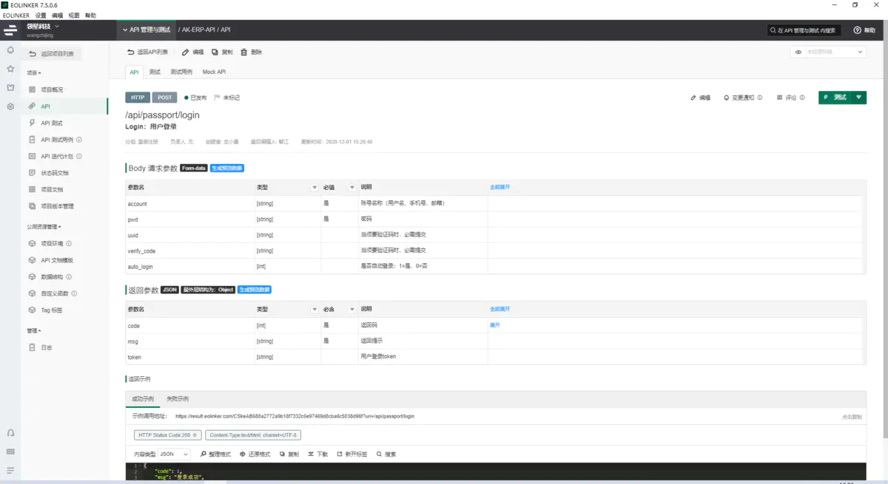Click the pencil 编辑 toolbar button
Screen dimensions: 888x484
tap(193, 52)
